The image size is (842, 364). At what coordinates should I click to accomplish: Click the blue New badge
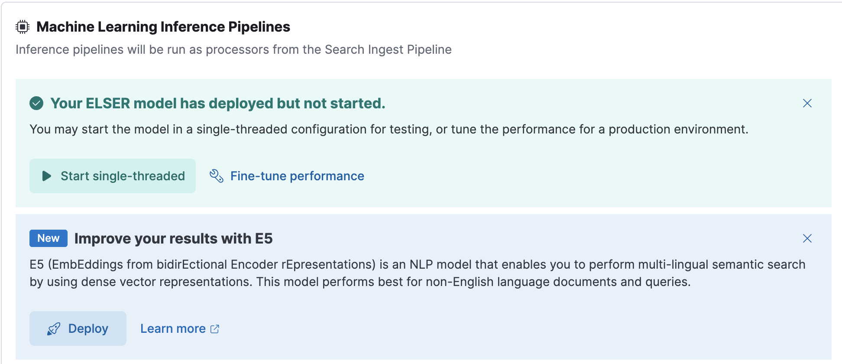(48, 238)
